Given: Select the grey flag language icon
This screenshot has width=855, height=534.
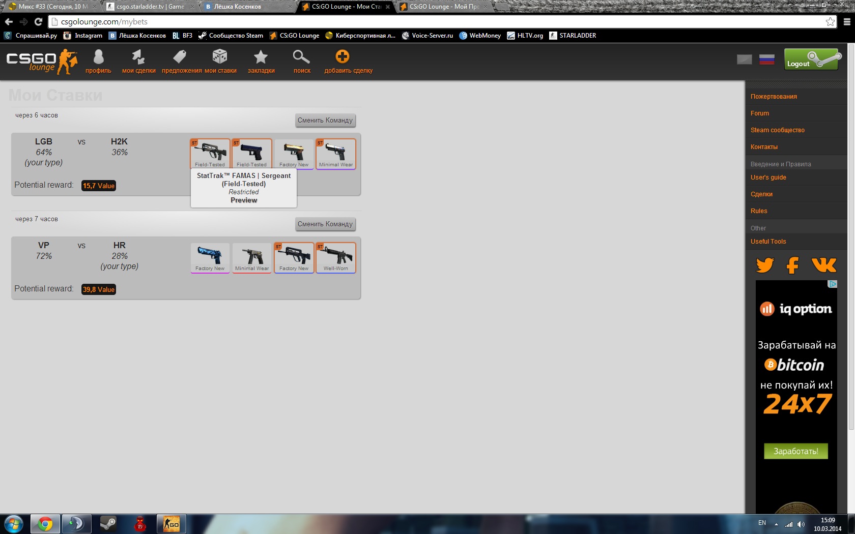Looking at the screenshot, I should pos(745,60).
